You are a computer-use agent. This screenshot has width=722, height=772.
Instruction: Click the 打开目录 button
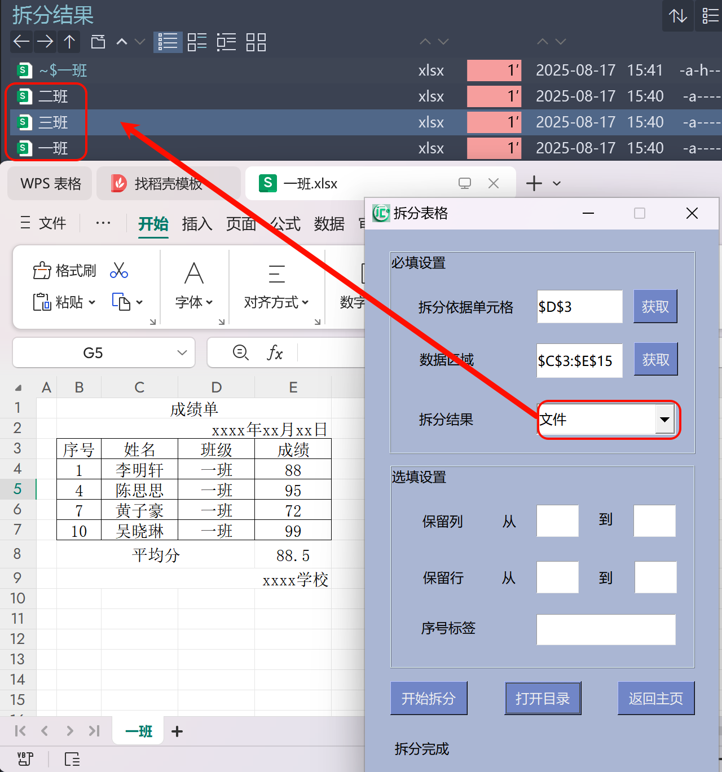542,698
